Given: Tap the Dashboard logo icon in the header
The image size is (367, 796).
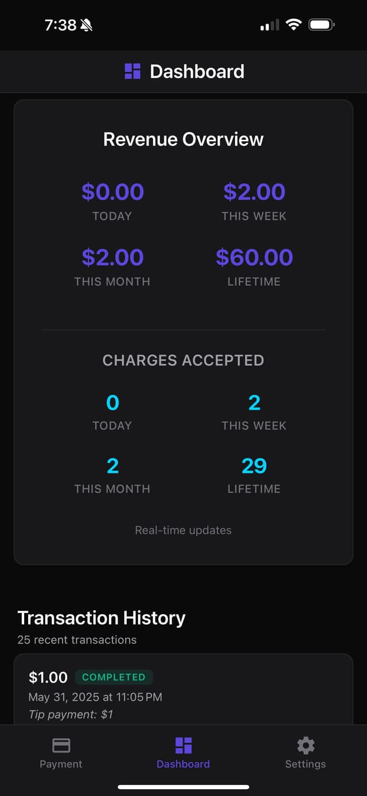Looking at the screenshot, I should pos(131,71).
